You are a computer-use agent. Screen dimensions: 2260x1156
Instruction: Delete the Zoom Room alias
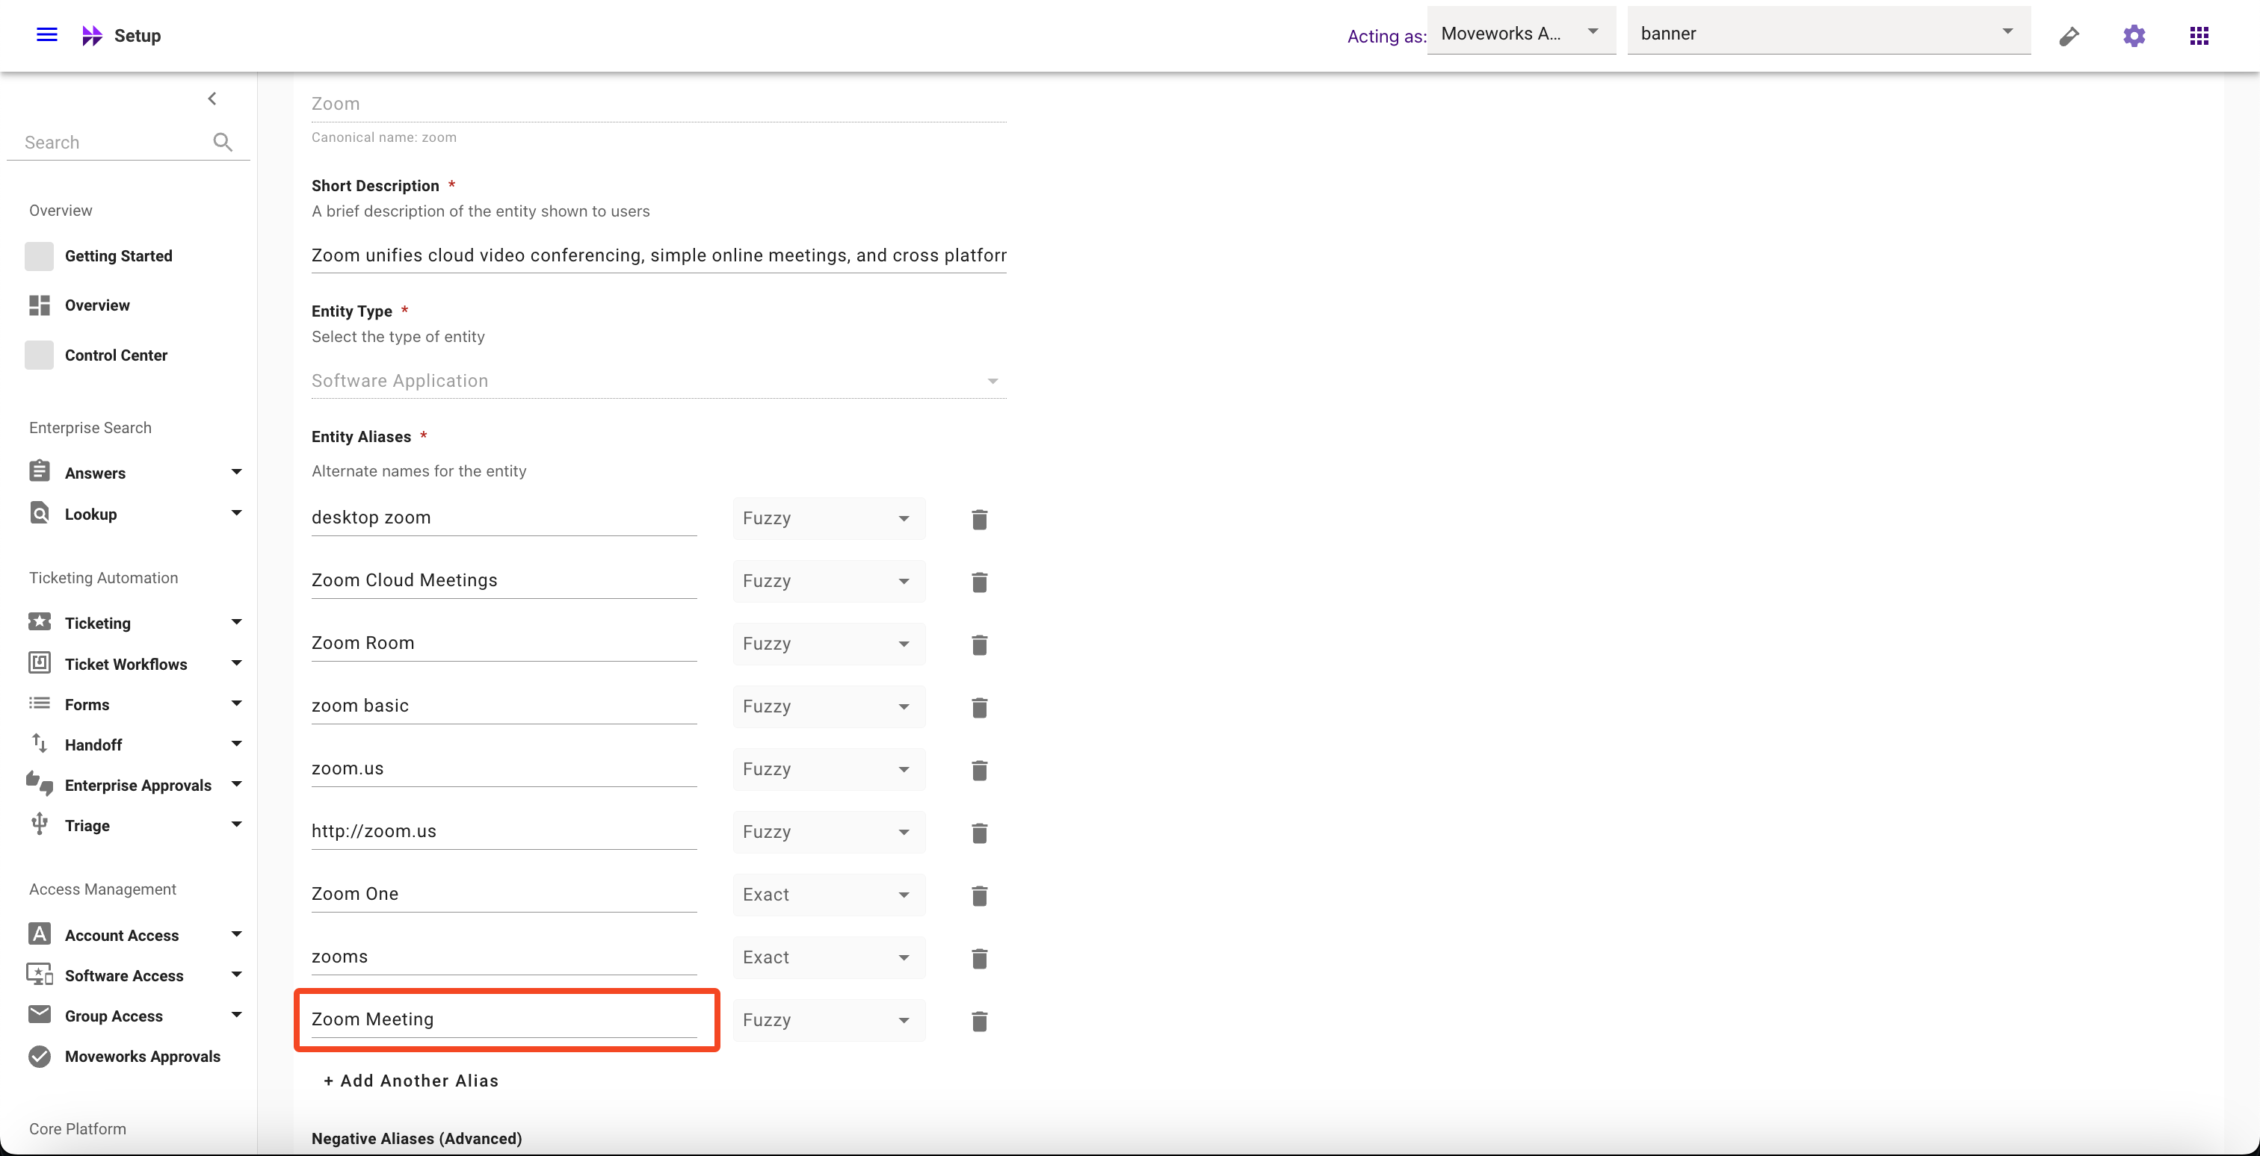[x=979, y=645]
